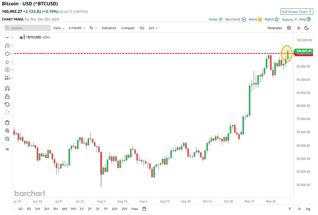Image resolution: width=318 pixels, height=215 pixels.
Task: Open Indicators menu
Action: click(109, 28)
